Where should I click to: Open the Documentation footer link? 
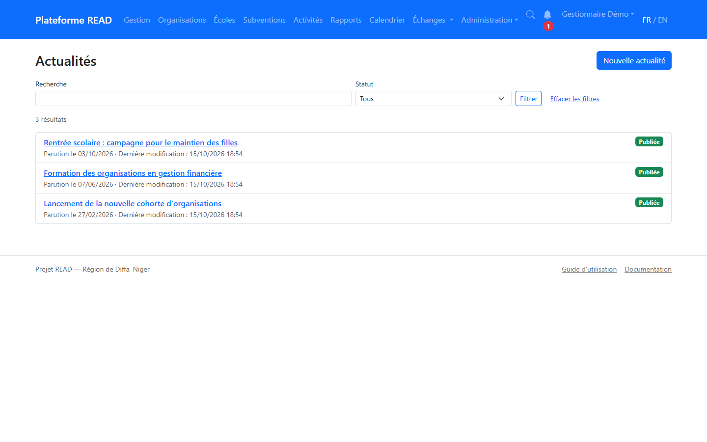(648, 269)
